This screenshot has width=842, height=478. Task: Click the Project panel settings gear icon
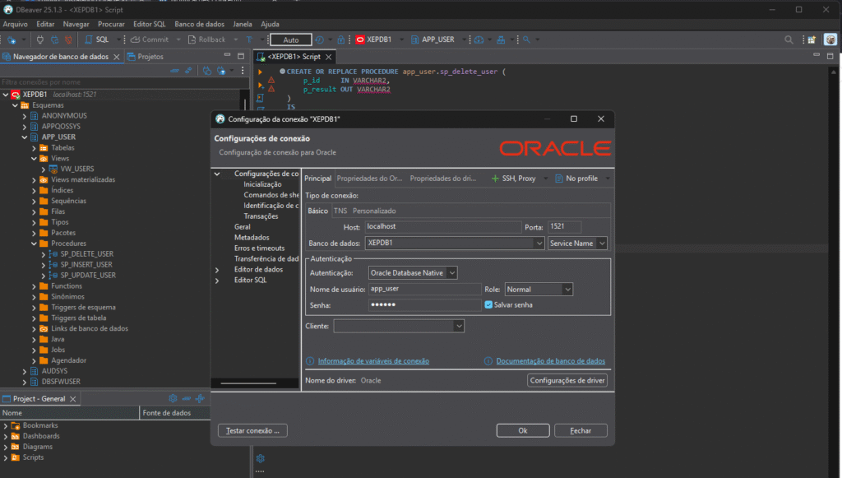click(x=173, y=398)
